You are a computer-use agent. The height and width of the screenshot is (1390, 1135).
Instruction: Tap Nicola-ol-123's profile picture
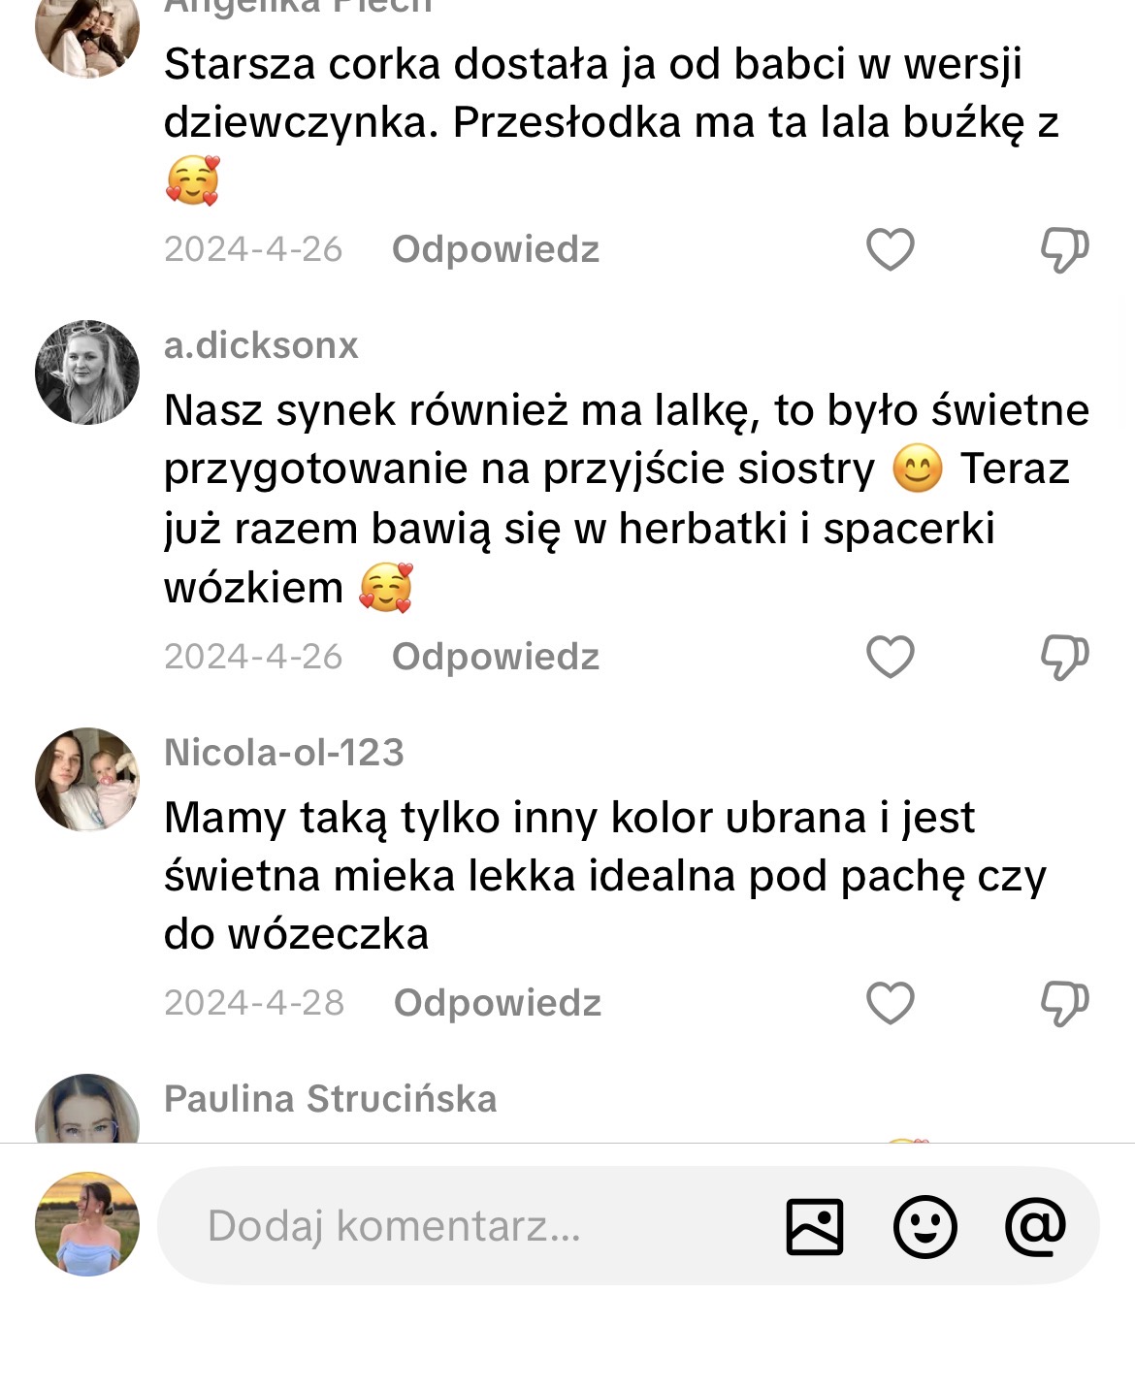pyautogui.click(x=87, y=780)
